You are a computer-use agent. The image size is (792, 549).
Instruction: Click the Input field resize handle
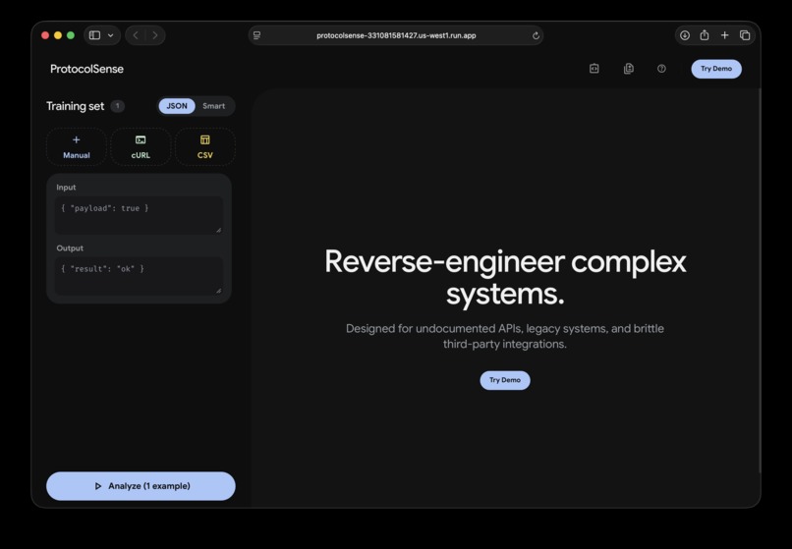click(219, 231)
